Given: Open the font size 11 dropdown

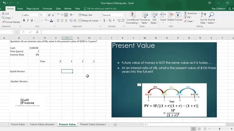Looking at the screenshot, I should pos(46,15).
